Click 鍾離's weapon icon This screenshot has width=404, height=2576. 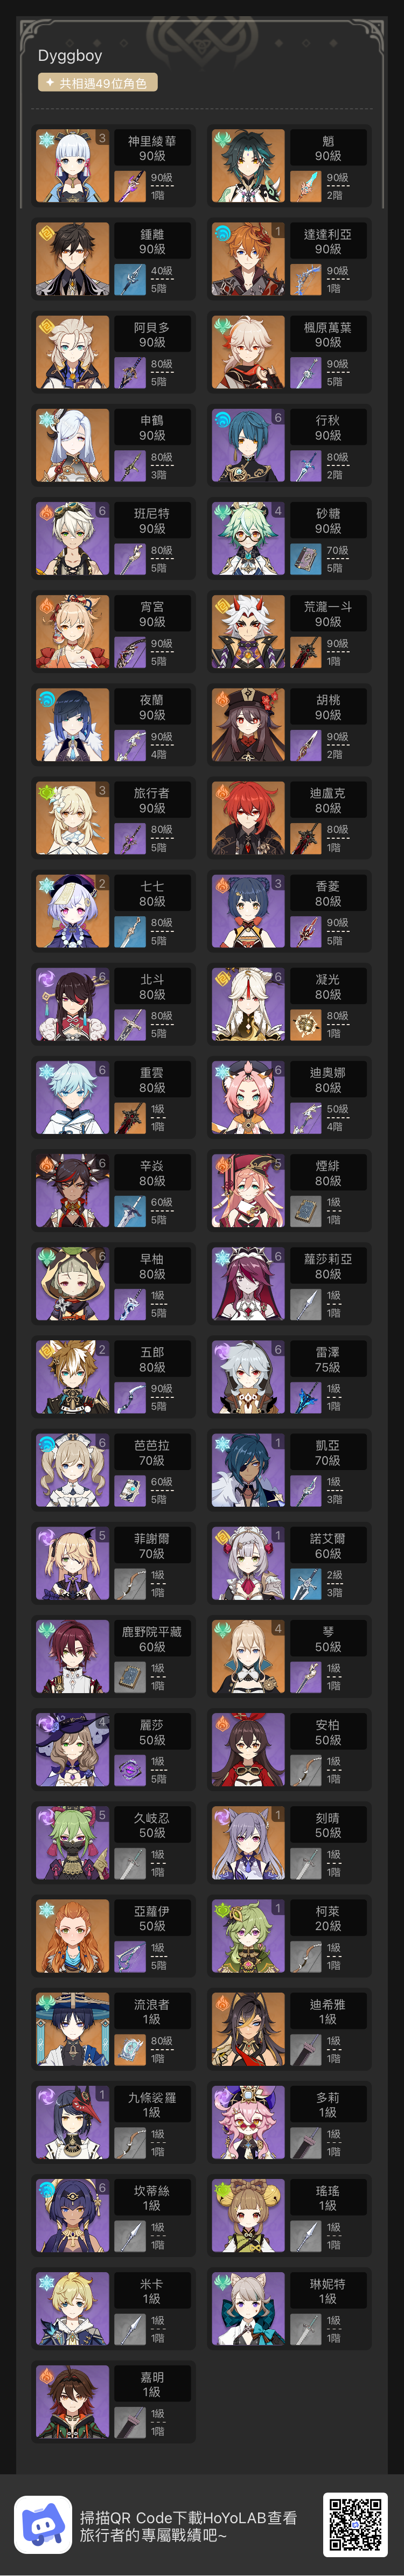coord(130,279)
